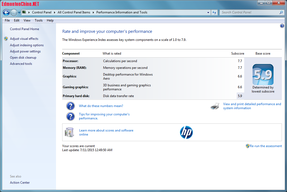Click question icon beside performance tips link

tap(71, 116)
